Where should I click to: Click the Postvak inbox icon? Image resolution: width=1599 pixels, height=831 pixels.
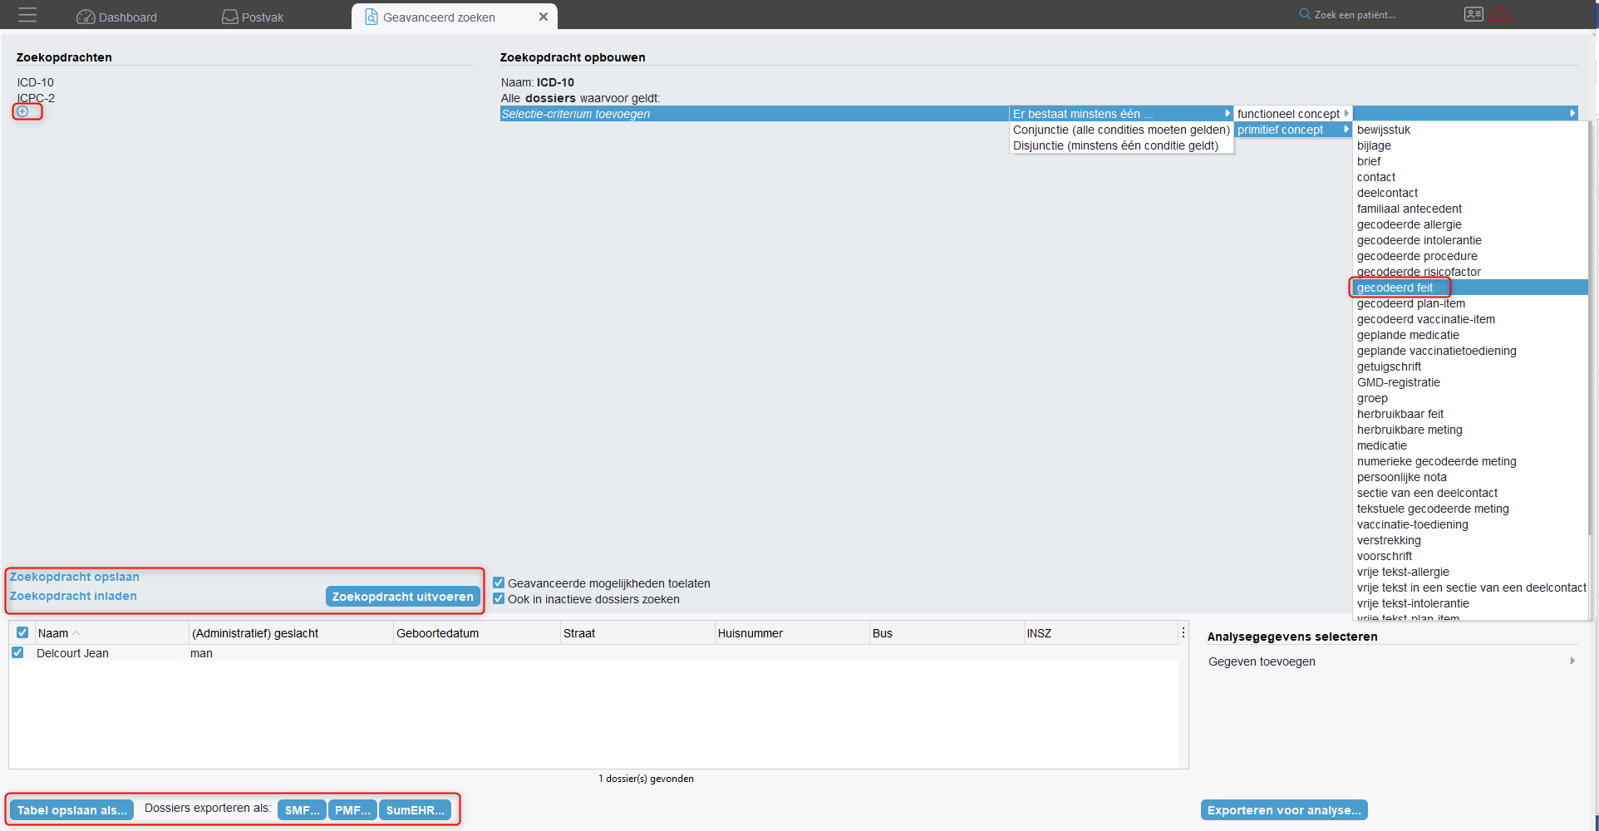pyautogui.click(x=230, y=17)
